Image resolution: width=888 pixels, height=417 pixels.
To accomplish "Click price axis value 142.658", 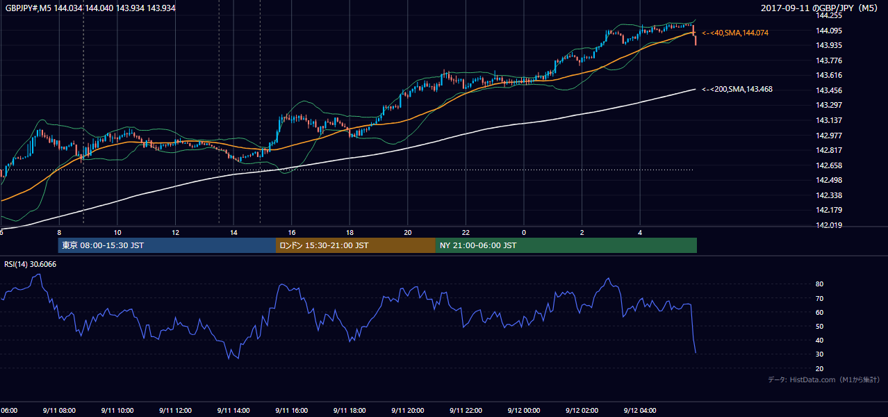I will 829,165.
